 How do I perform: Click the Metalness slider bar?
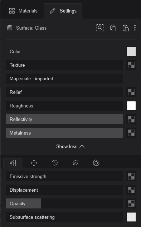click(64, 133)
